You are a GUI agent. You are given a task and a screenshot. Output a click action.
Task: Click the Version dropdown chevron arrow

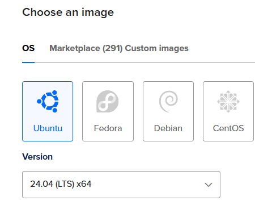(209, 185)
